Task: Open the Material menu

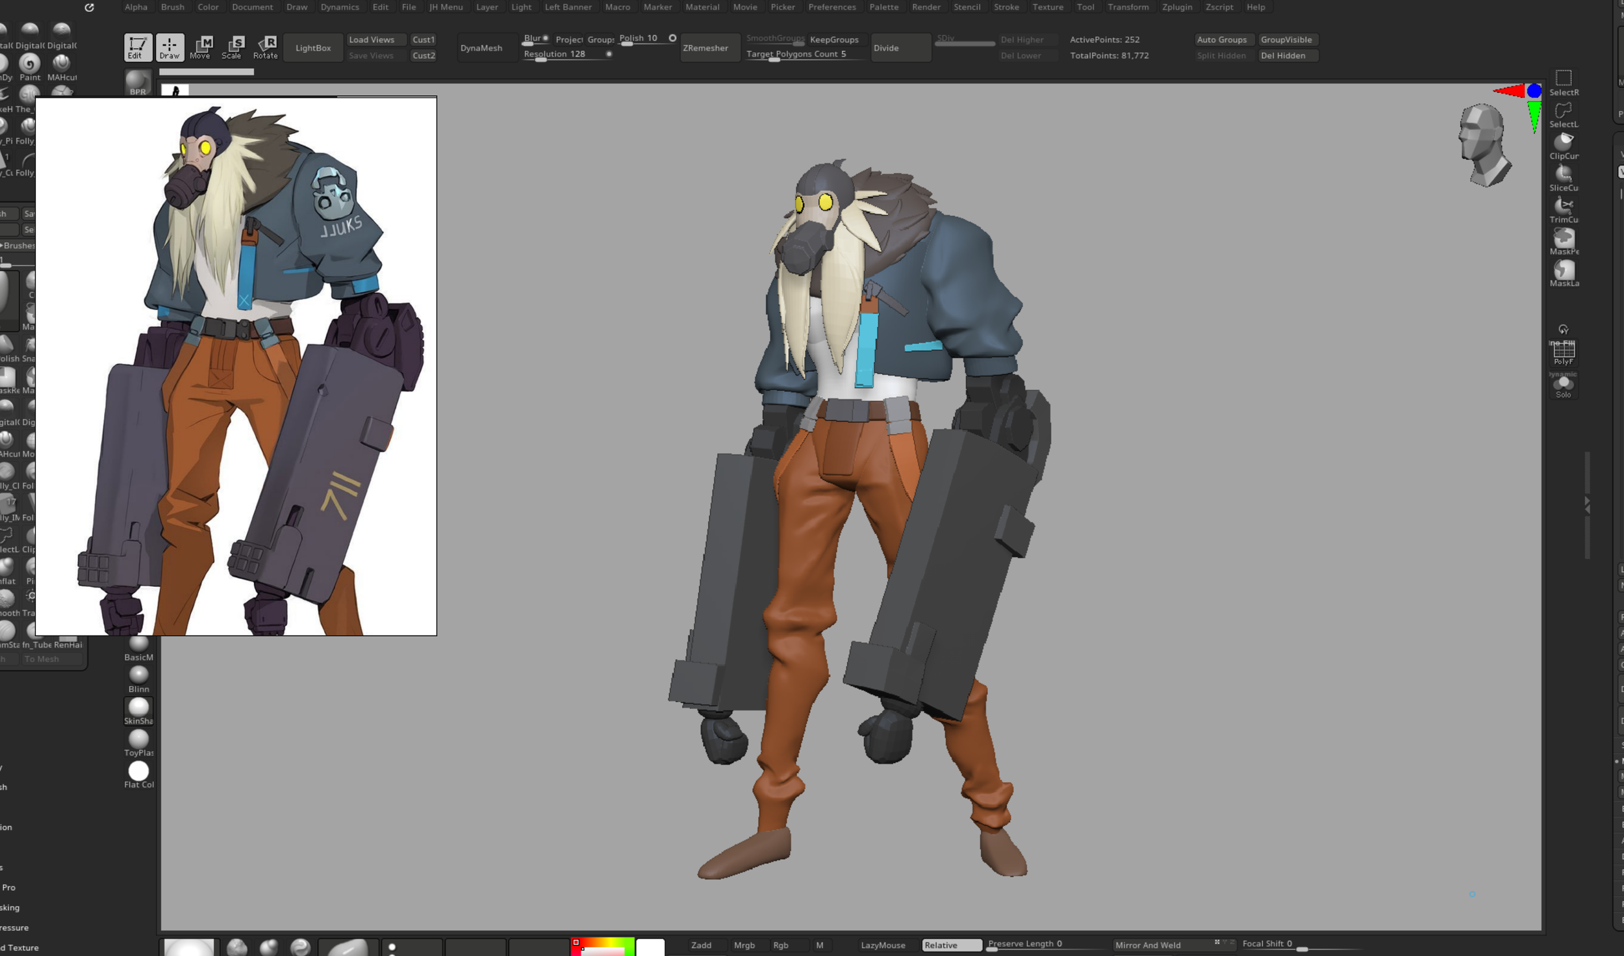Action: (702, 7)
